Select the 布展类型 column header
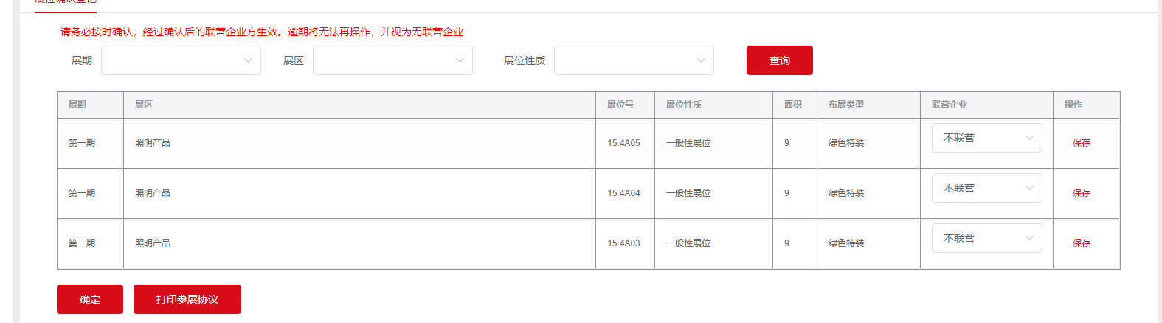1162x323 pixels. [846, 105]
